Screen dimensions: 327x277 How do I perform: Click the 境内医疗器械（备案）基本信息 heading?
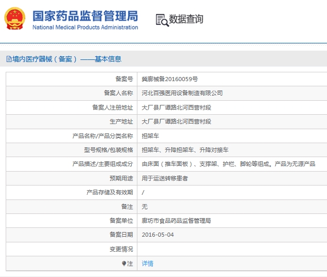coord(67,59)
